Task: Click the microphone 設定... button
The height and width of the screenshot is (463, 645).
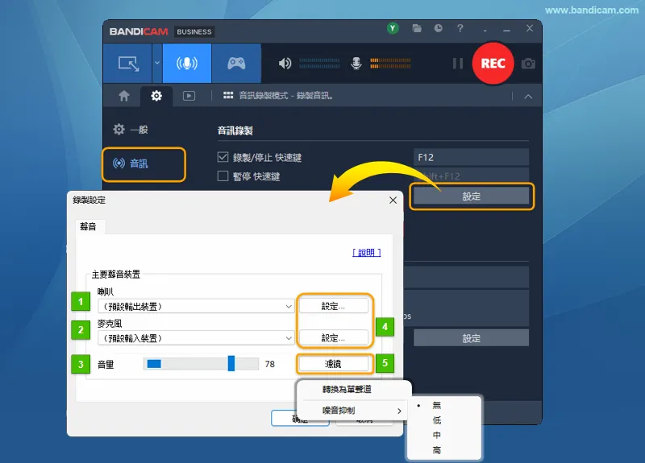Action: click(x=334, y=337)
